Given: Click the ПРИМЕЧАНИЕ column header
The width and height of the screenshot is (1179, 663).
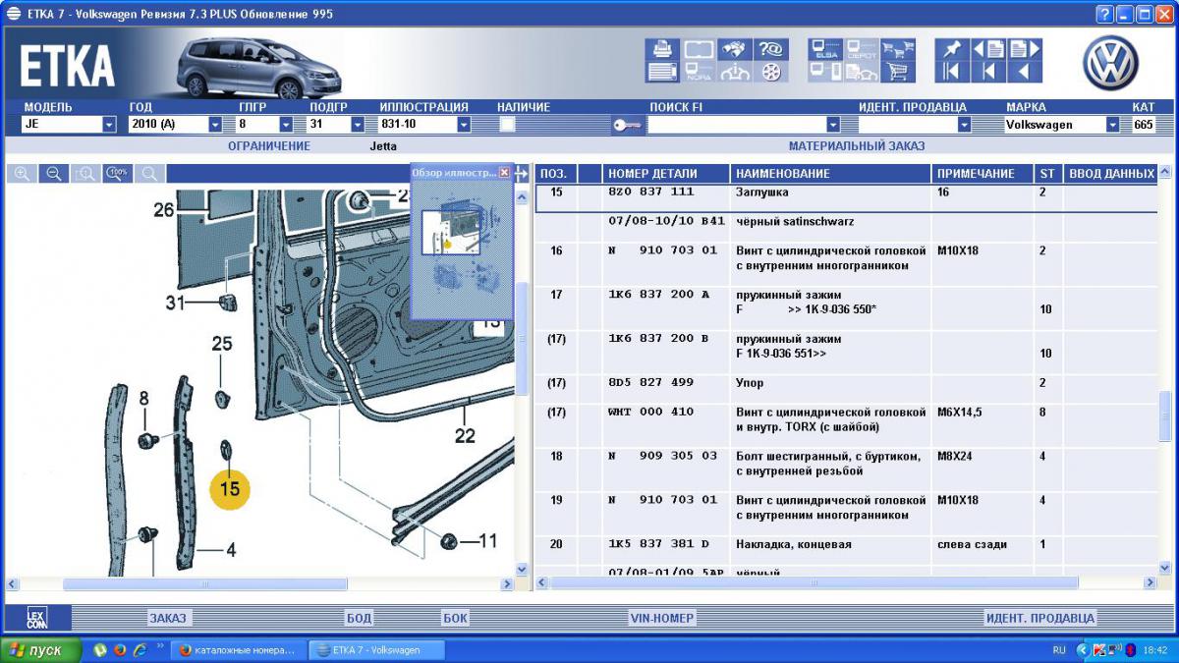Looking at the screenshot, I should point(982,174).
